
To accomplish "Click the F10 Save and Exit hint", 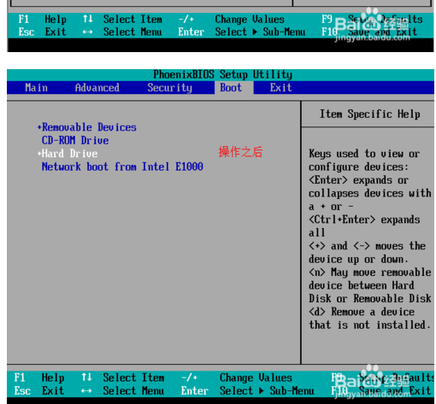I will [x=381, y=390].
